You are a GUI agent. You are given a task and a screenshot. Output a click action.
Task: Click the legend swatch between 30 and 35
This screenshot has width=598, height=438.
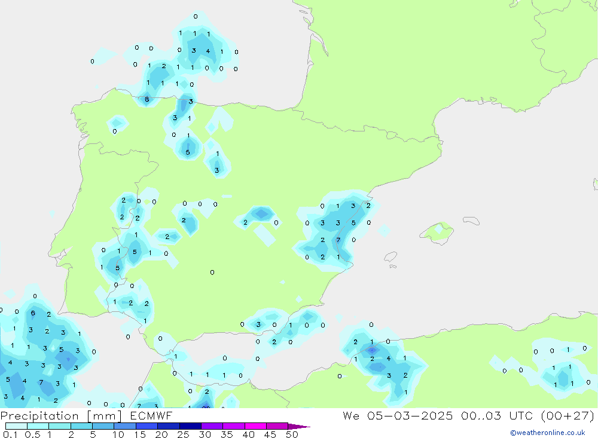(x=212, y=426)
